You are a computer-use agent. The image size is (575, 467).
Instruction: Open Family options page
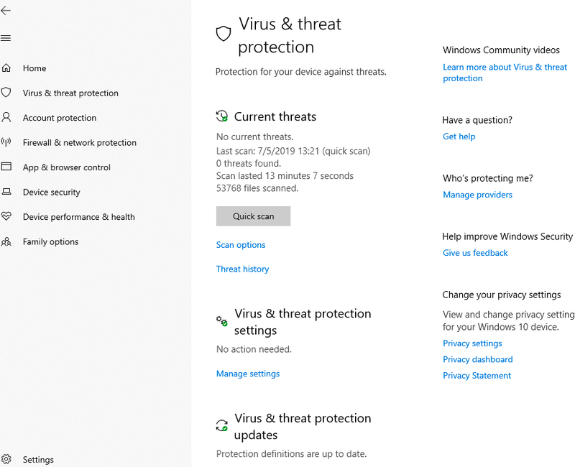click(x=50, y=241)
